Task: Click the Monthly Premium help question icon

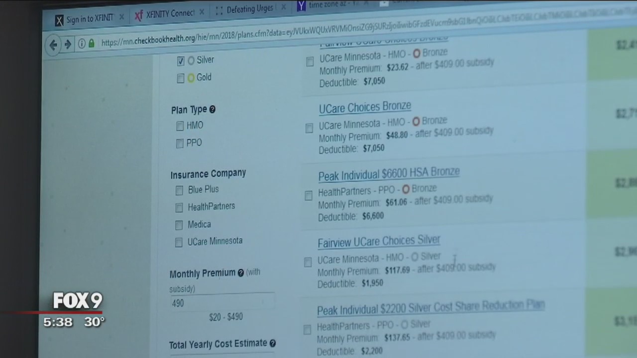Action: point(241,273)
